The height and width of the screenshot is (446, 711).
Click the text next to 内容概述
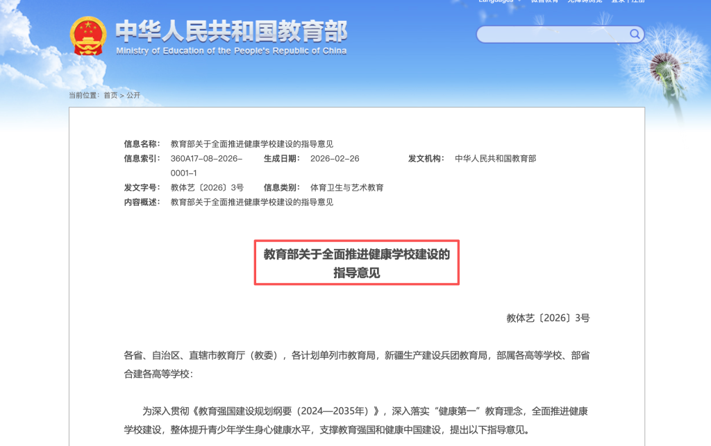(x=251, y=202)
